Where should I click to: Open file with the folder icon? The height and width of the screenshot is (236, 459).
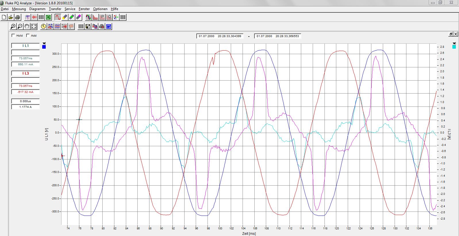pyautogui.click(x=11, y=17)
